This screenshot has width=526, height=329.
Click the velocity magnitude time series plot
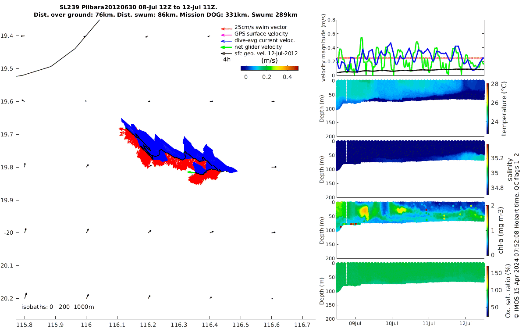[x=410, y=47]
